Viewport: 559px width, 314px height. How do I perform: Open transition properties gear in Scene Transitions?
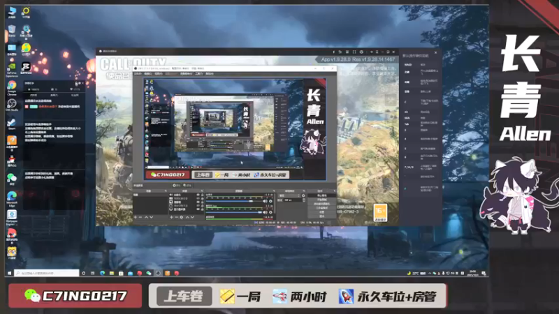303,195
